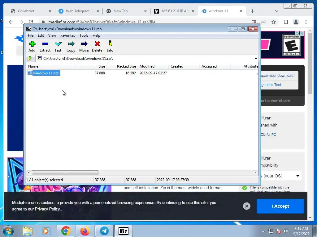The width and height of the screenshot is (317, 237).
Task: Close the windows 11 browser tab
Action: pos(241,11)
